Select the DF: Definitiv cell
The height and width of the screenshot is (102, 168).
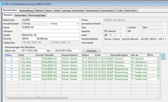click(x=139, y=66)
